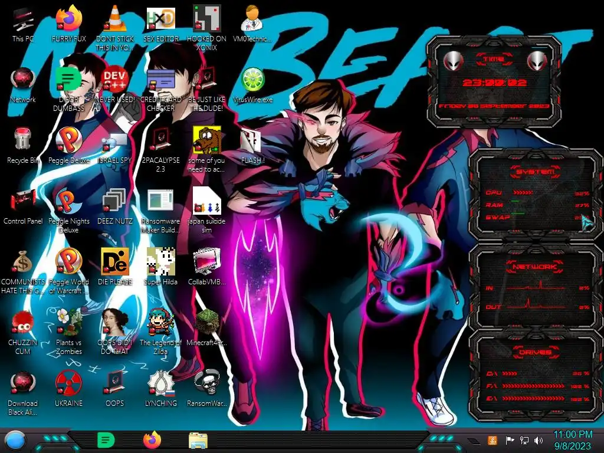Click the TIME gadget clock display
604x453 pixels.
pyautogui.click(x=494, y=83)
